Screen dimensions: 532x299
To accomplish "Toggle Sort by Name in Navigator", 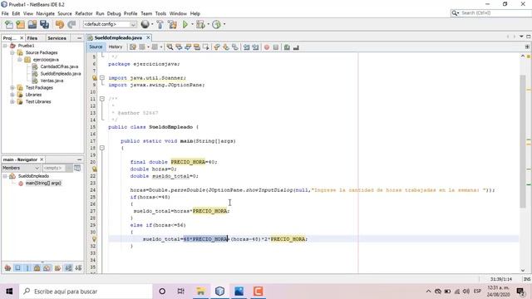I will 68,268.
